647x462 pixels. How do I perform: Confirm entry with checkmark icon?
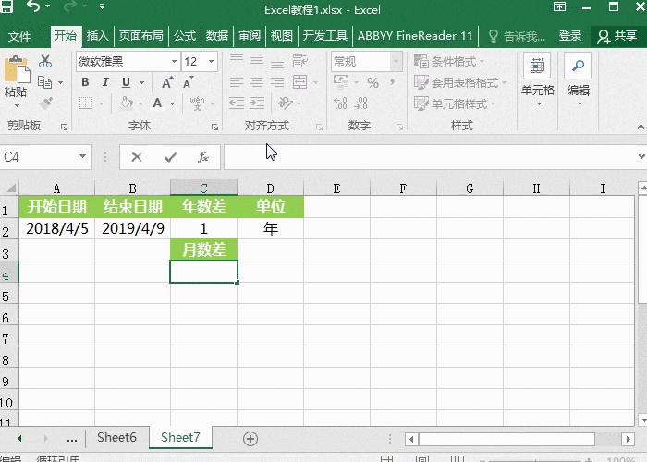pyautogui.click(x=170, y=157)
